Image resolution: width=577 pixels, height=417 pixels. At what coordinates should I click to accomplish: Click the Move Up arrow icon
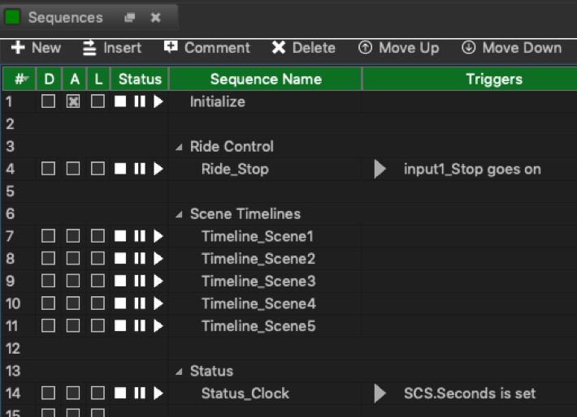pyautogui.click(x=365, y=47)
